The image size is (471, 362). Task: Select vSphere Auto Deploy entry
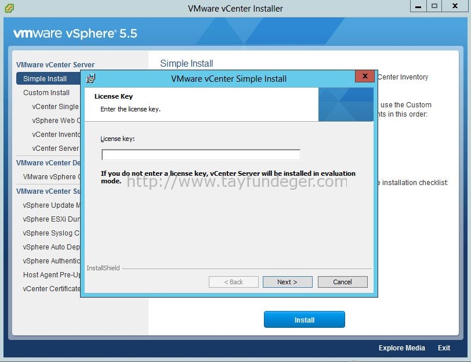[52, 247]
